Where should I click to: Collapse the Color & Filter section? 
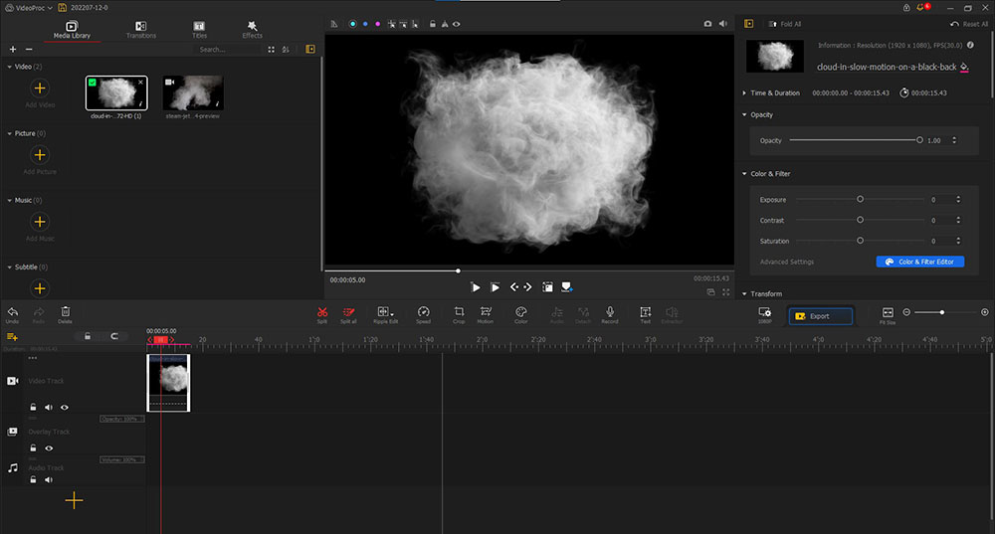click(744, 174)
